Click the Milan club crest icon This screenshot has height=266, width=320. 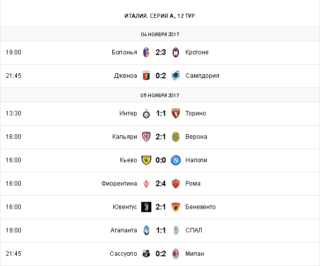point(176,254)
